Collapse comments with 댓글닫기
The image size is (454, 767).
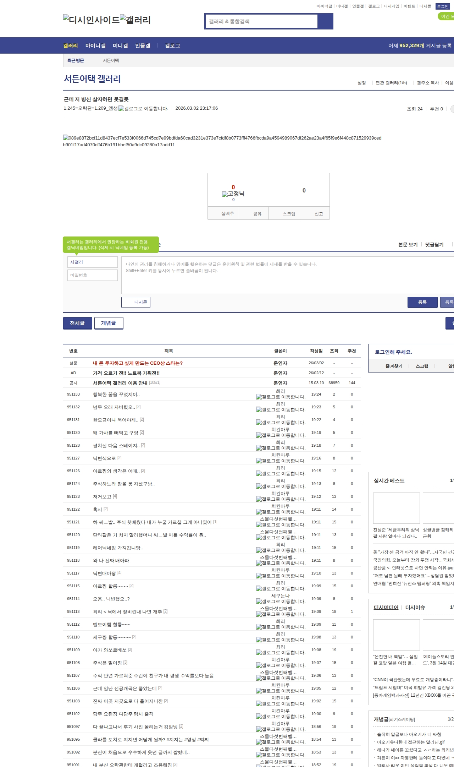434,245
